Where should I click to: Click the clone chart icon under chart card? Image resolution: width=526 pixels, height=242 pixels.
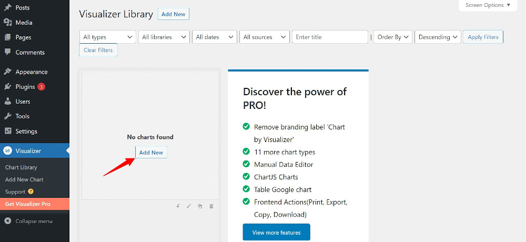[x=200, y=206]
